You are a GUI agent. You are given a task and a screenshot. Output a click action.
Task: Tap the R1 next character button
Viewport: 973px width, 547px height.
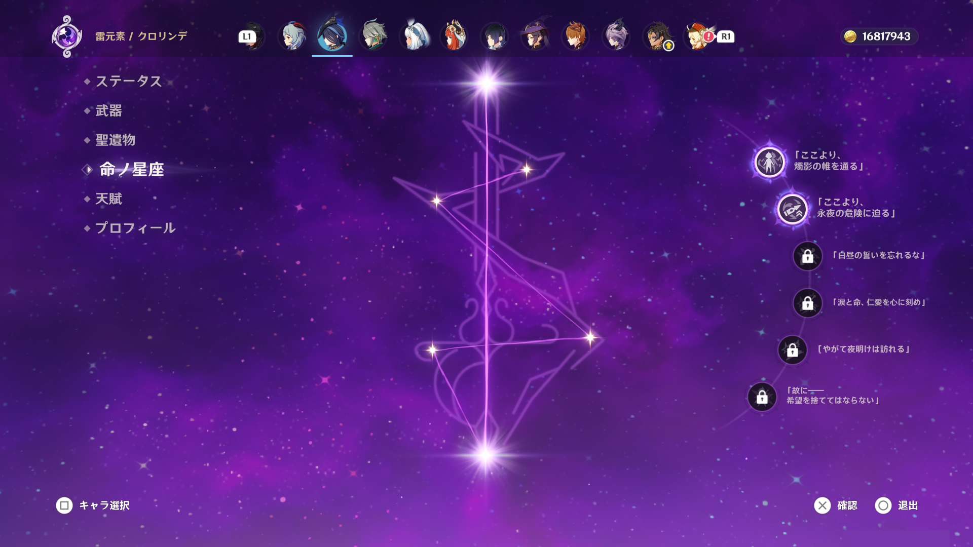[726, 36]
